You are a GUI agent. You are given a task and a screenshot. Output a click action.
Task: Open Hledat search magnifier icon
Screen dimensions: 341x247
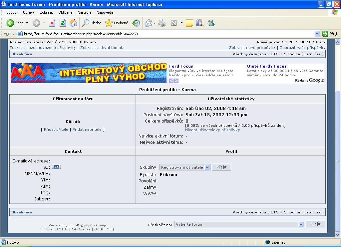(86, 23)
